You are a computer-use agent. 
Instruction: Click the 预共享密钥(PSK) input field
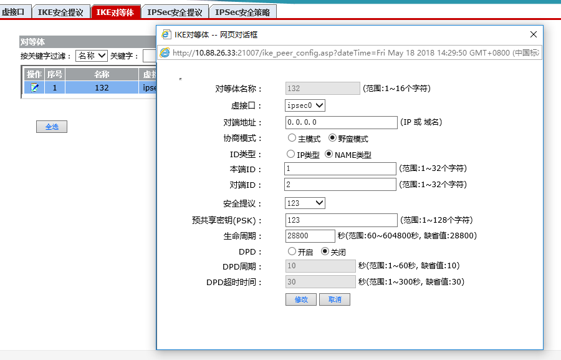342,220
